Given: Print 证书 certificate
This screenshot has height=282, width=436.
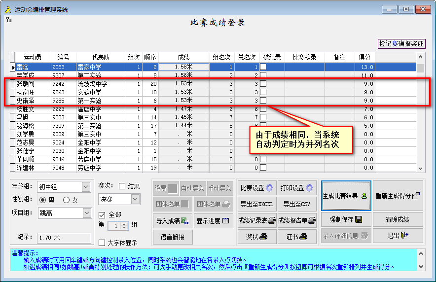Looking at the screenshot, I should pyautogui.click(x=297, y=237).
